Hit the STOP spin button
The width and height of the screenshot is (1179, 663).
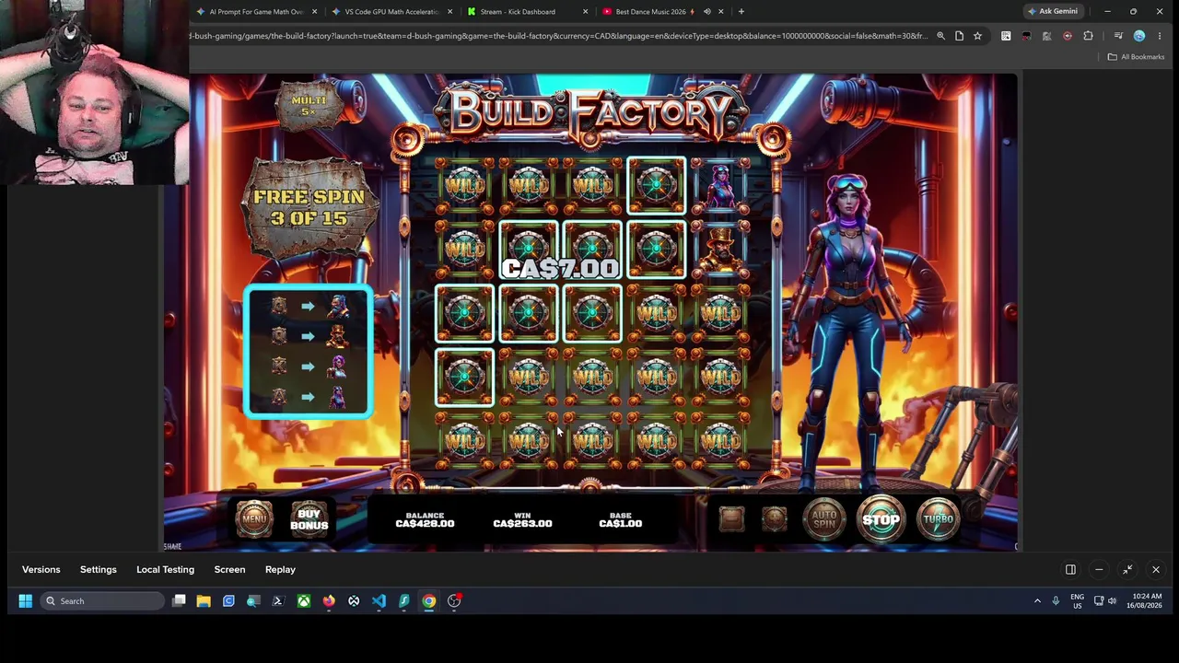point(881,519)
